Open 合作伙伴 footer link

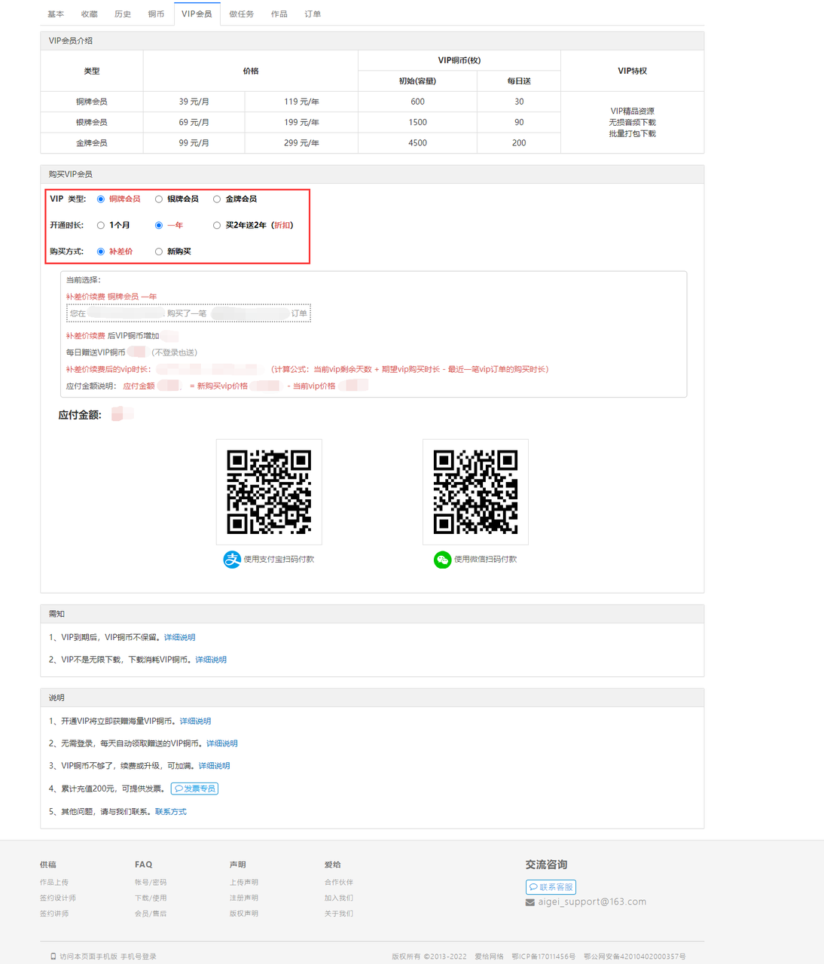tap(339, 883)
